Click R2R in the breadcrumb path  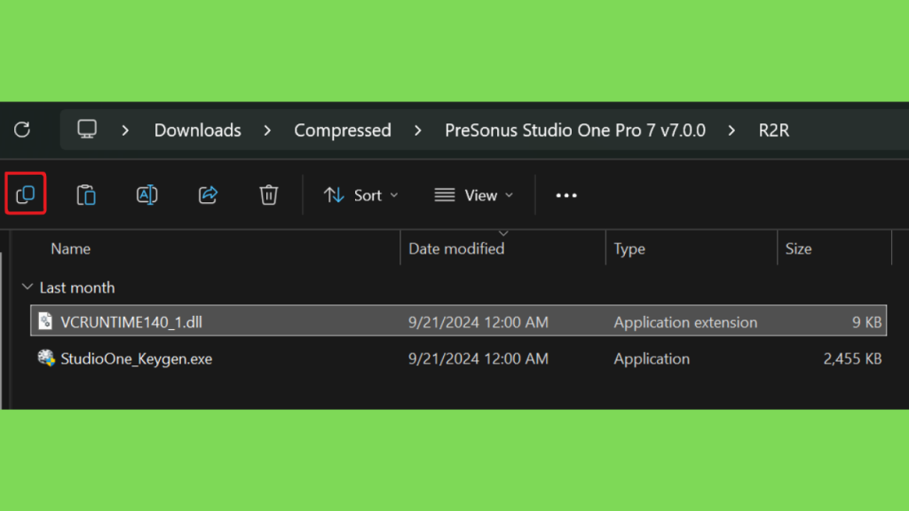[774, 130]
